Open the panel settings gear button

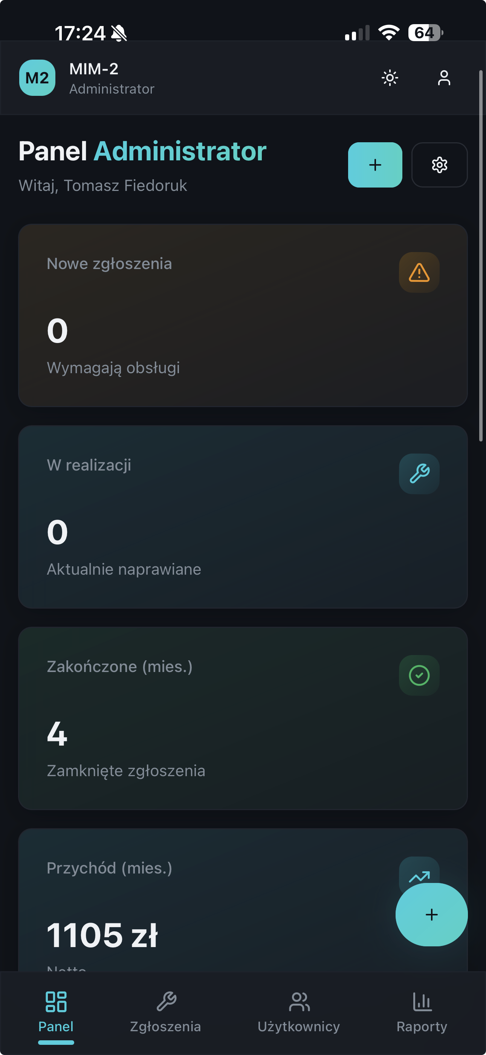click(439, 165)
